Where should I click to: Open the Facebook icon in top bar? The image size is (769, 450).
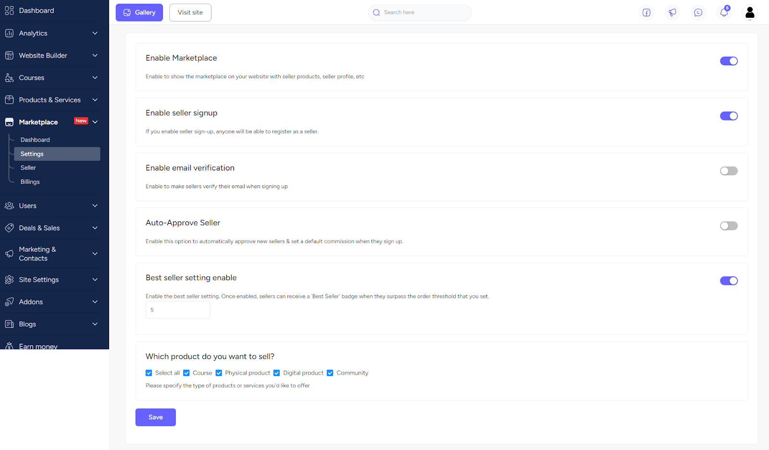(x=646, y=12)
